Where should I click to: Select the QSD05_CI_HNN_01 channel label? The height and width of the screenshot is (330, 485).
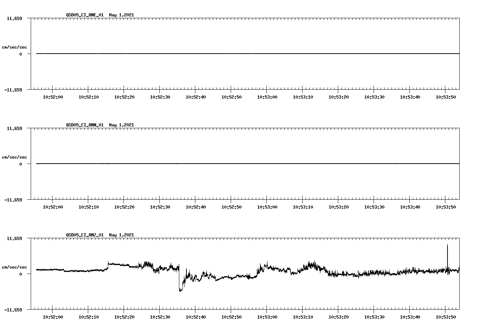point(85,125)
